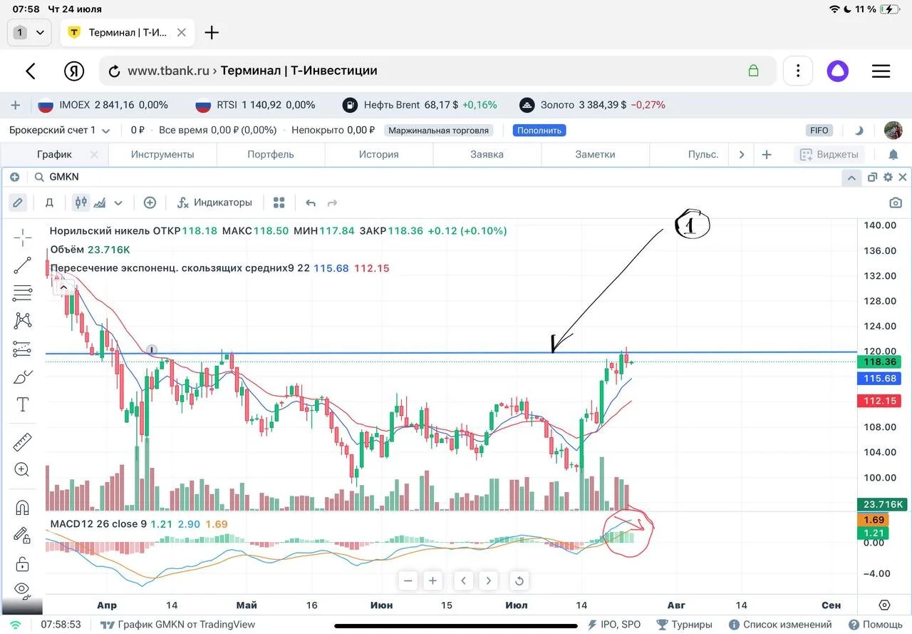Toggle magnet mode in drawing toolbar

(23, 508)
